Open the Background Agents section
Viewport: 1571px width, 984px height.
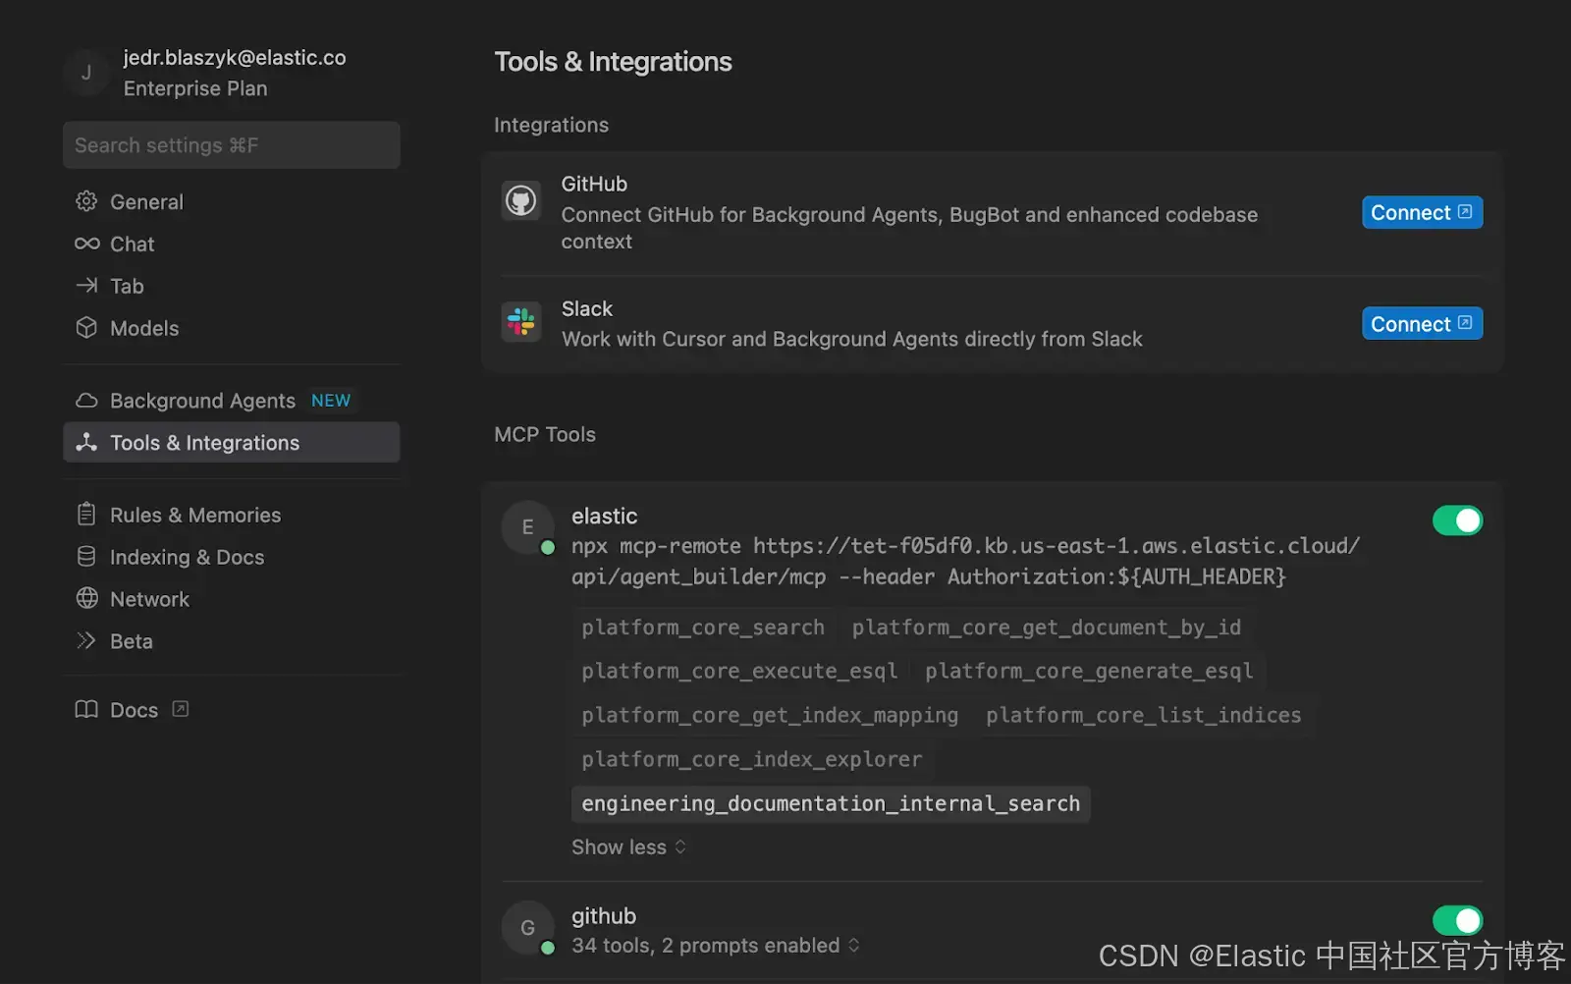(202, 401)
